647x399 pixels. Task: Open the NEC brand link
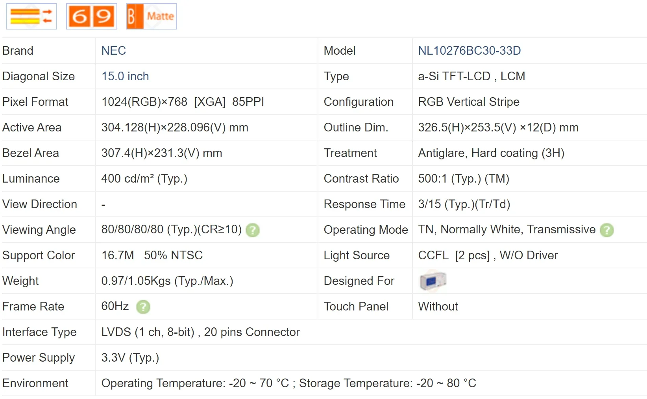tap(114, 51)
